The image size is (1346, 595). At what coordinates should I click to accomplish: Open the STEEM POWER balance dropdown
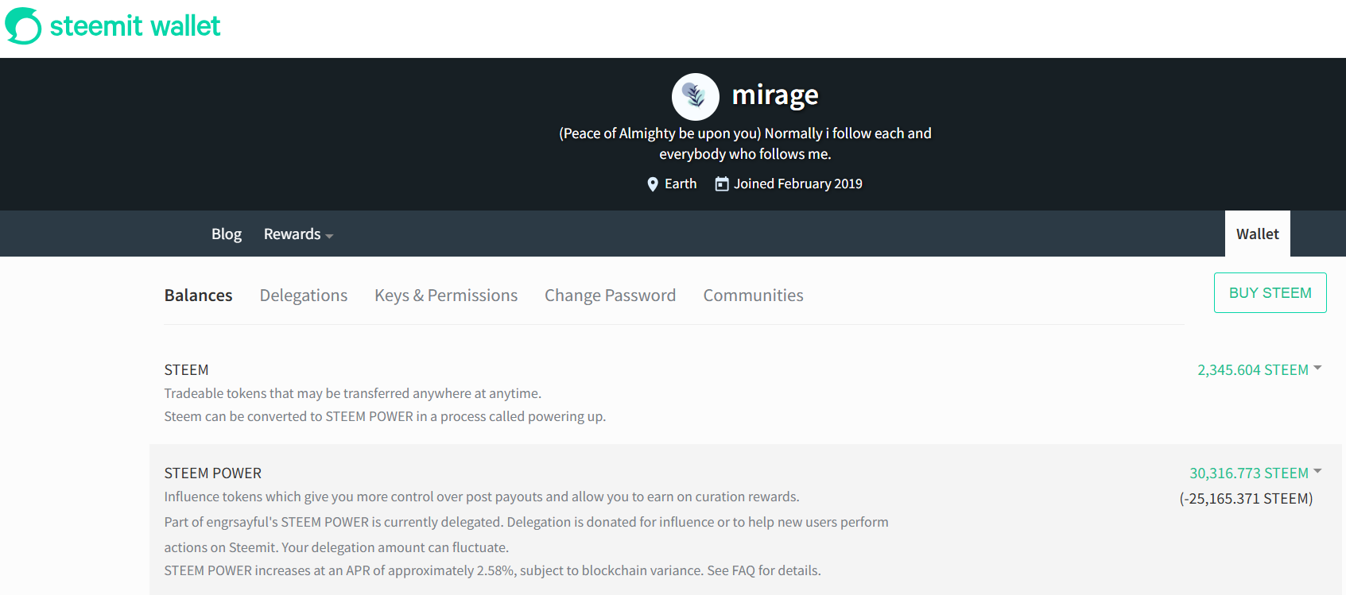point(1317,471)
